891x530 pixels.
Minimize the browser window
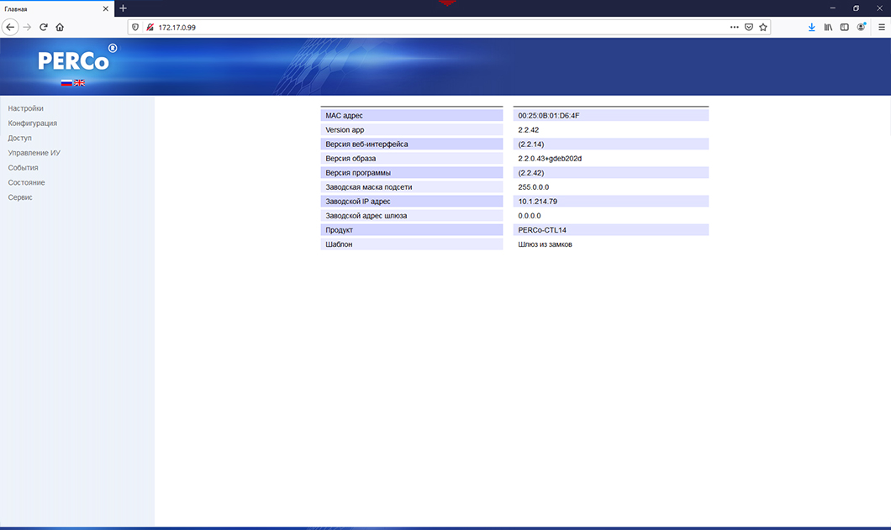832,8
